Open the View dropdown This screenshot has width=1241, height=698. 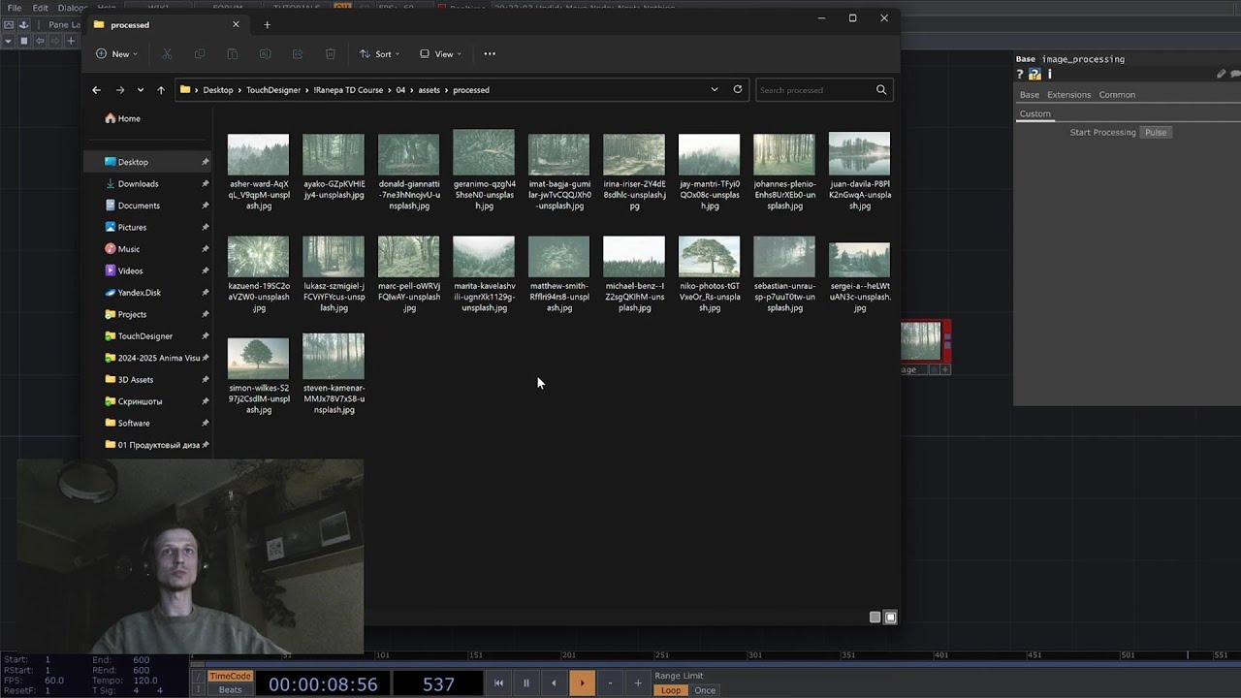click(440, 54)
